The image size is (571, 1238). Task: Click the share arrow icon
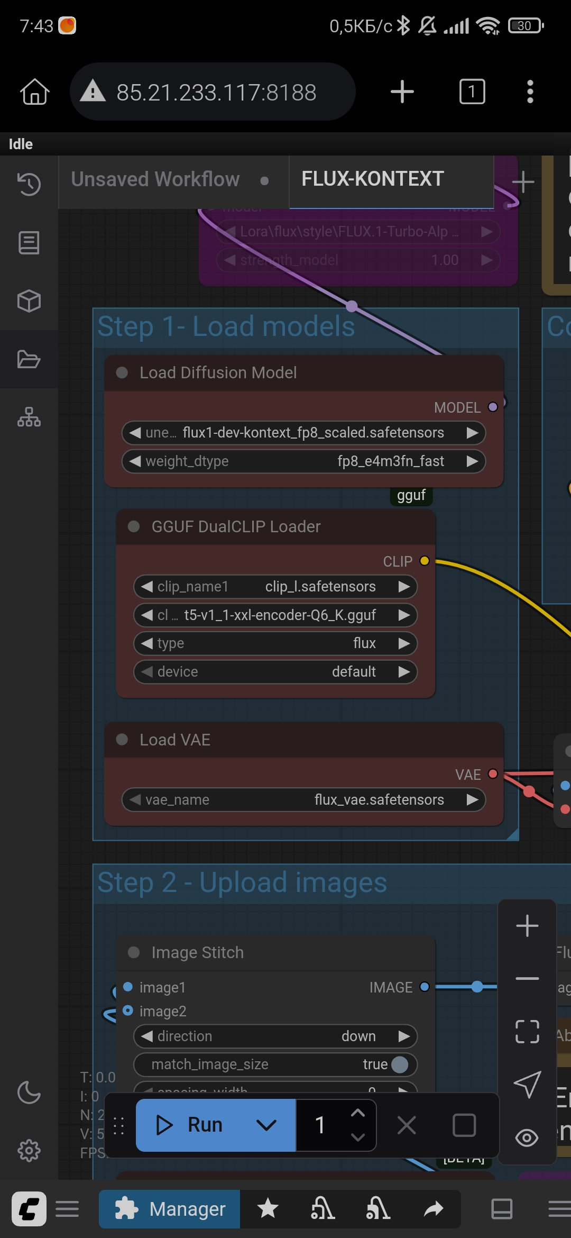point(434,1209)
